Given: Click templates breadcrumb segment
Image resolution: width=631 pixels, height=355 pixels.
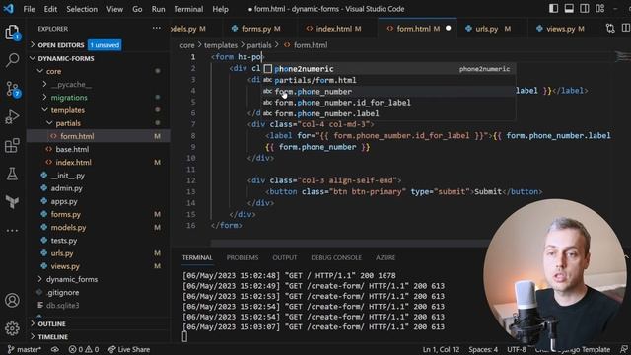Looking at the screenshot, I should pos(221,45).
